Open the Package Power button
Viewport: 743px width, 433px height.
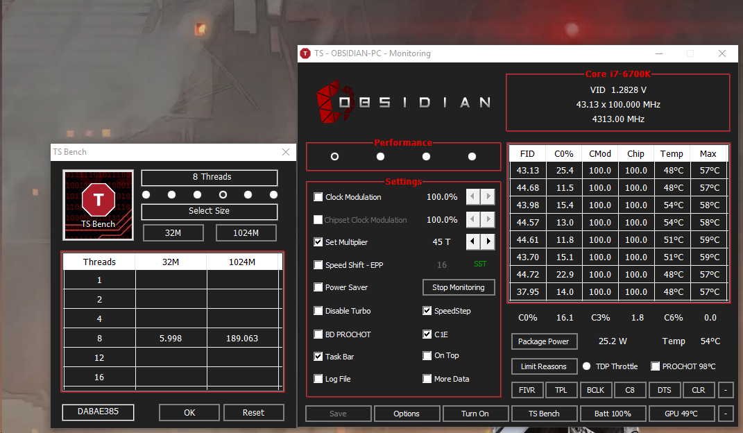(x=543, y=341)
